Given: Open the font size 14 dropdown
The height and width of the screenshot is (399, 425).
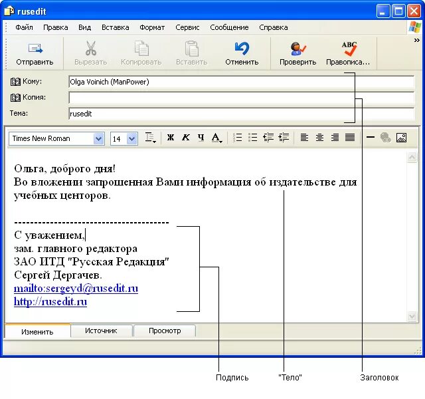Looking at the screenshot, I should click(x=132, y=139).
